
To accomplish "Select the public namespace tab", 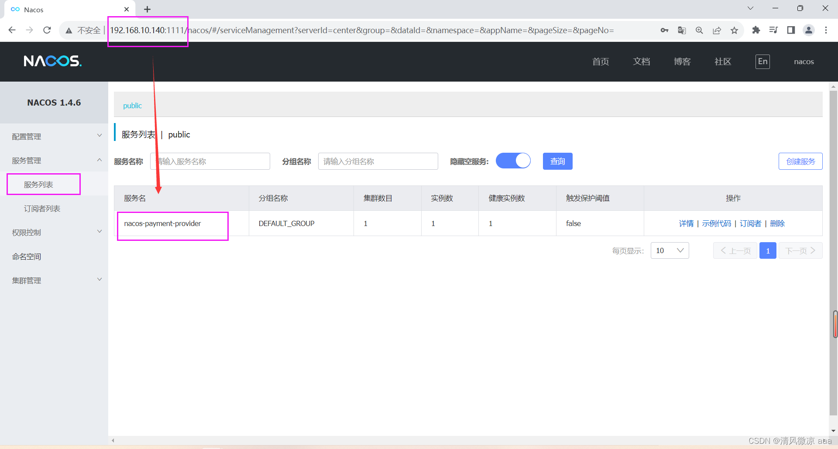I will click(132, 106).
